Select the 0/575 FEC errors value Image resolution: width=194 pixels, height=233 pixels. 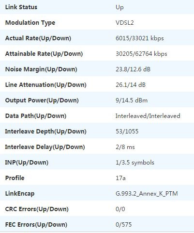point(124,225)
